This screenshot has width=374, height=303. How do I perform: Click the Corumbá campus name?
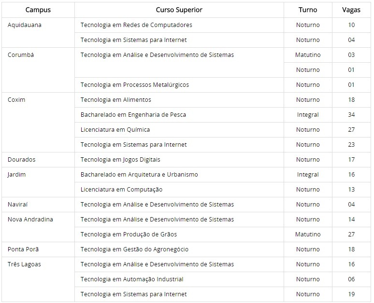[21, 55]
